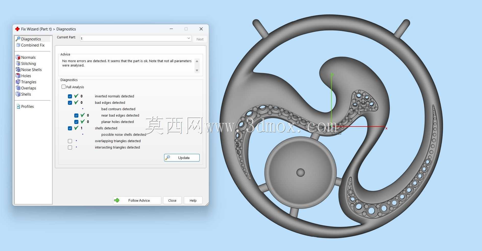Go to the Shells fix page
Image resolution: width=482 pixels, height=251 pixels.
[x=26, y=94]
